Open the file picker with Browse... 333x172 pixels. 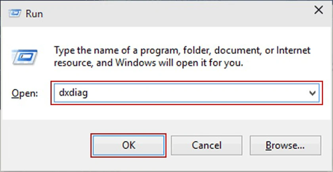[x=285, y=146]
